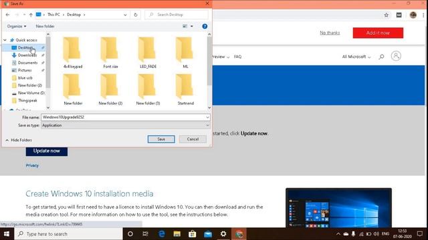Select Desktop in Quick access
Screen dimensions: 428x240
(x=25, y=47)
